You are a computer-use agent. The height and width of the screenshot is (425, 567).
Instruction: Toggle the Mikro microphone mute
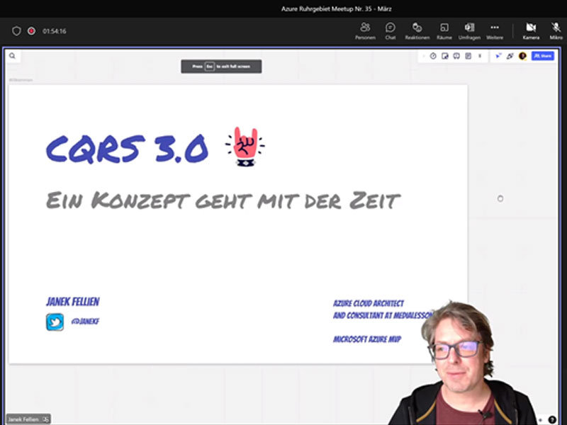(556, 31)
